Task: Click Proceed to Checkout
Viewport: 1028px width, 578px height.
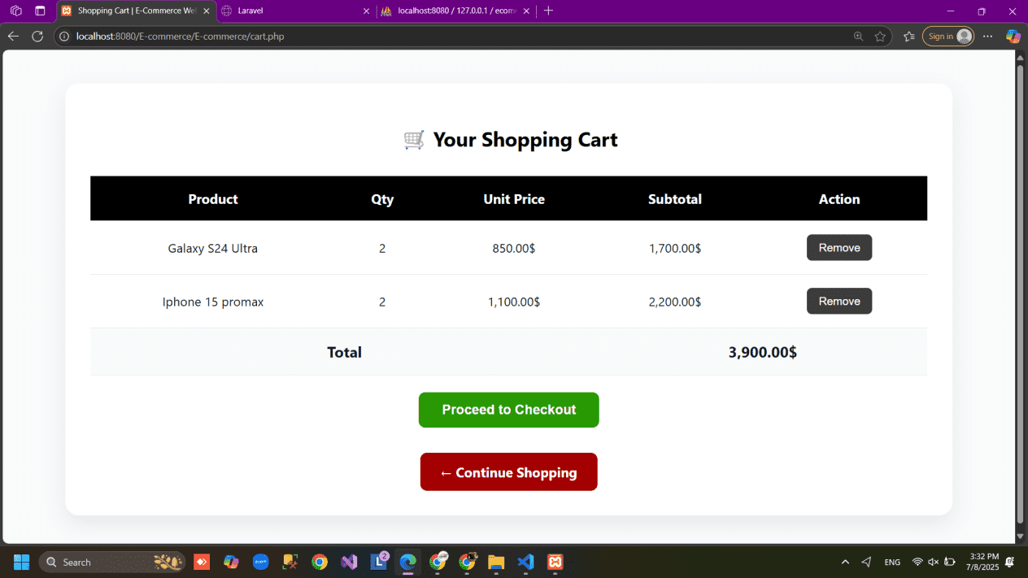Action: pyautogui.click(x=509, y=410)
